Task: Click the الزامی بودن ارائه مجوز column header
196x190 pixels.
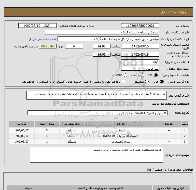Action: (171, 188)
